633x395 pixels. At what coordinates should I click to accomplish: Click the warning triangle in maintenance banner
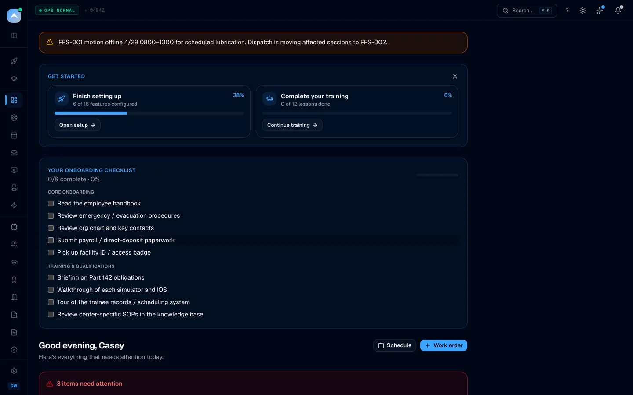(50, 42)
